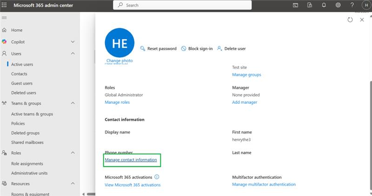The image size is (372, 196).
Task: Collapse the Resources section chevron
Action: click(x=73, y=183)
